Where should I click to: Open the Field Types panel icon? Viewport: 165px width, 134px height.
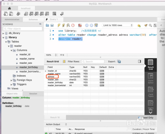[x=150, y=92]
